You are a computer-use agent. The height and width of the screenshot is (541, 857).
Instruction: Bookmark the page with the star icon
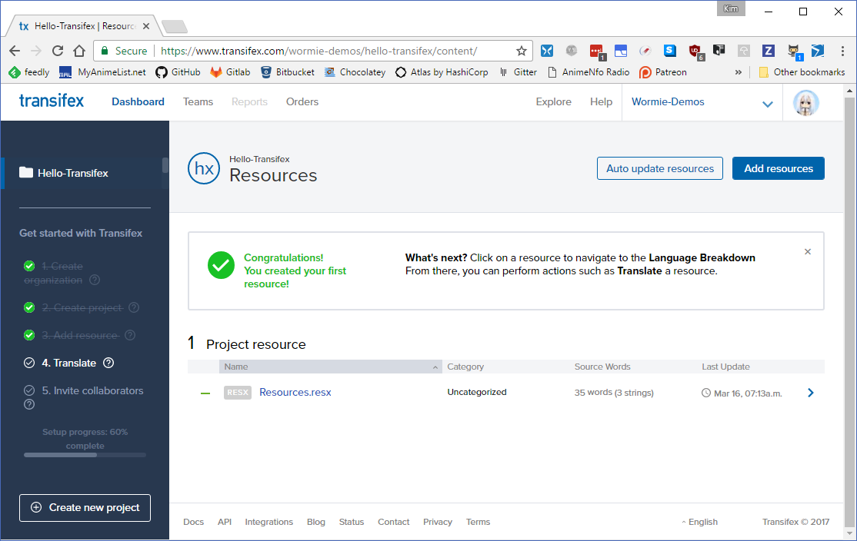click(x=522, y=51)
